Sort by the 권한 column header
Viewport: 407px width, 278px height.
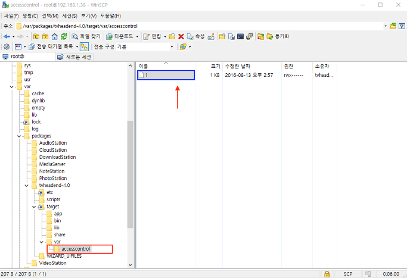pos(297,67)
